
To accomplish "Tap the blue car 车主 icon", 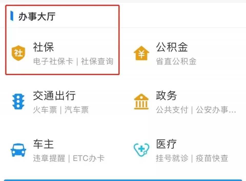I will (x=18, y=150).
